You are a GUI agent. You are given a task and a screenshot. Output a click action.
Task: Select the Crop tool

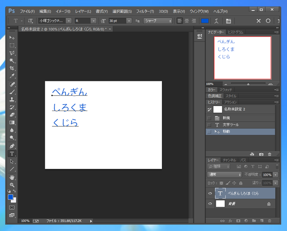tap(12, 68)
